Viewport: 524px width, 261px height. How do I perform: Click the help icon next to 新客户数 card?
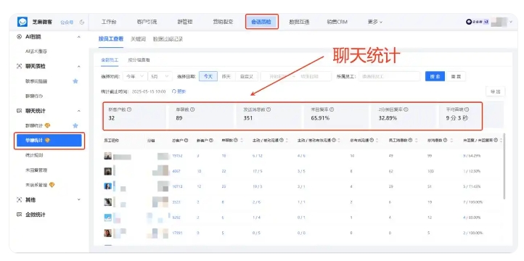point(129,109)
